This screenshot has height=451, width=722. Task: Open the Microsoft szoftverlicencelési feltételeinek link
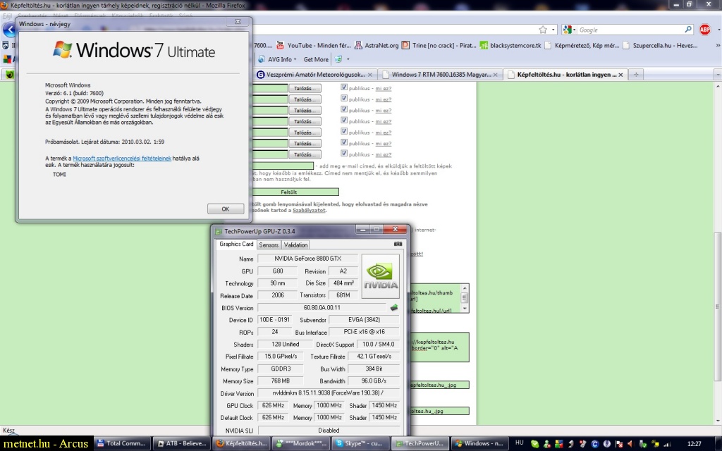(121, 159)
